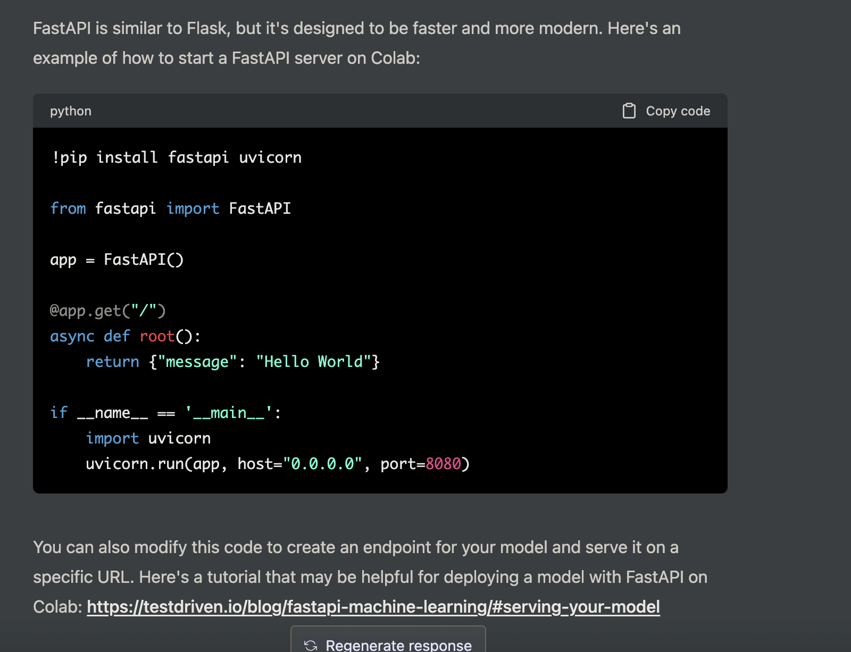Screen dimensions: 851x652
Task: Click the "!pip install fastapi uvicorn" line
Action: click(177, 157)
